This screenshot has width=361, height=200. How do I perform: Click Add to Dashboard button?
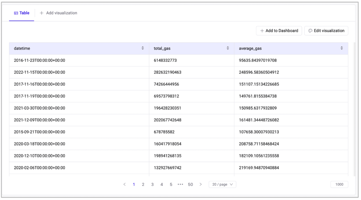(x=279, y=31)
